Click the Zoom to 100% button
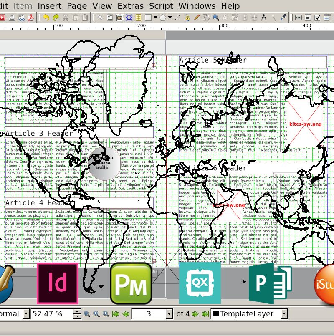The width and height of the screenshot is (334, 336). pos(96,314)
